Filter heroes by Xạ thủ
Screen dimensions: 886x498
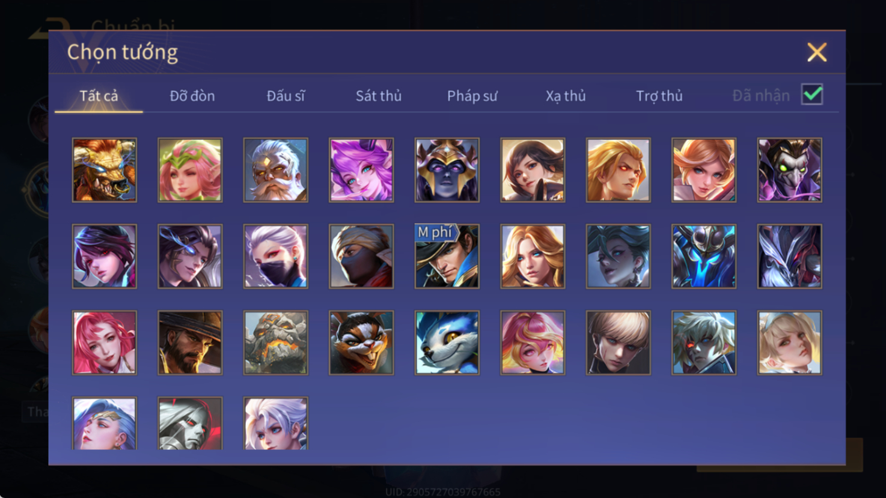(566, 96)
